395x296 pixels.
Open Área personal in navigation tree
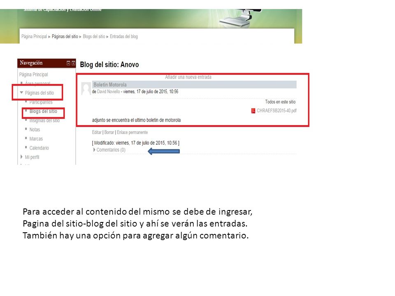(37, 83)
